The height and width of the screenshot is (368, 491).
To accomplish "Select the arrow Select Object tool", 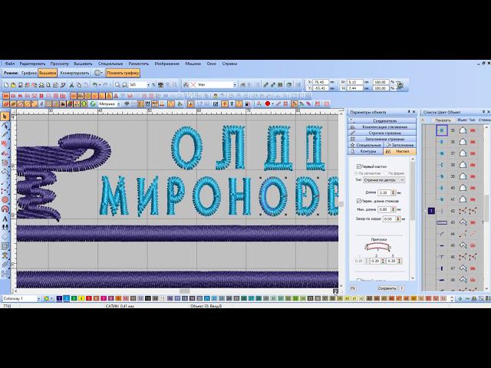I will tap(5, 117).
